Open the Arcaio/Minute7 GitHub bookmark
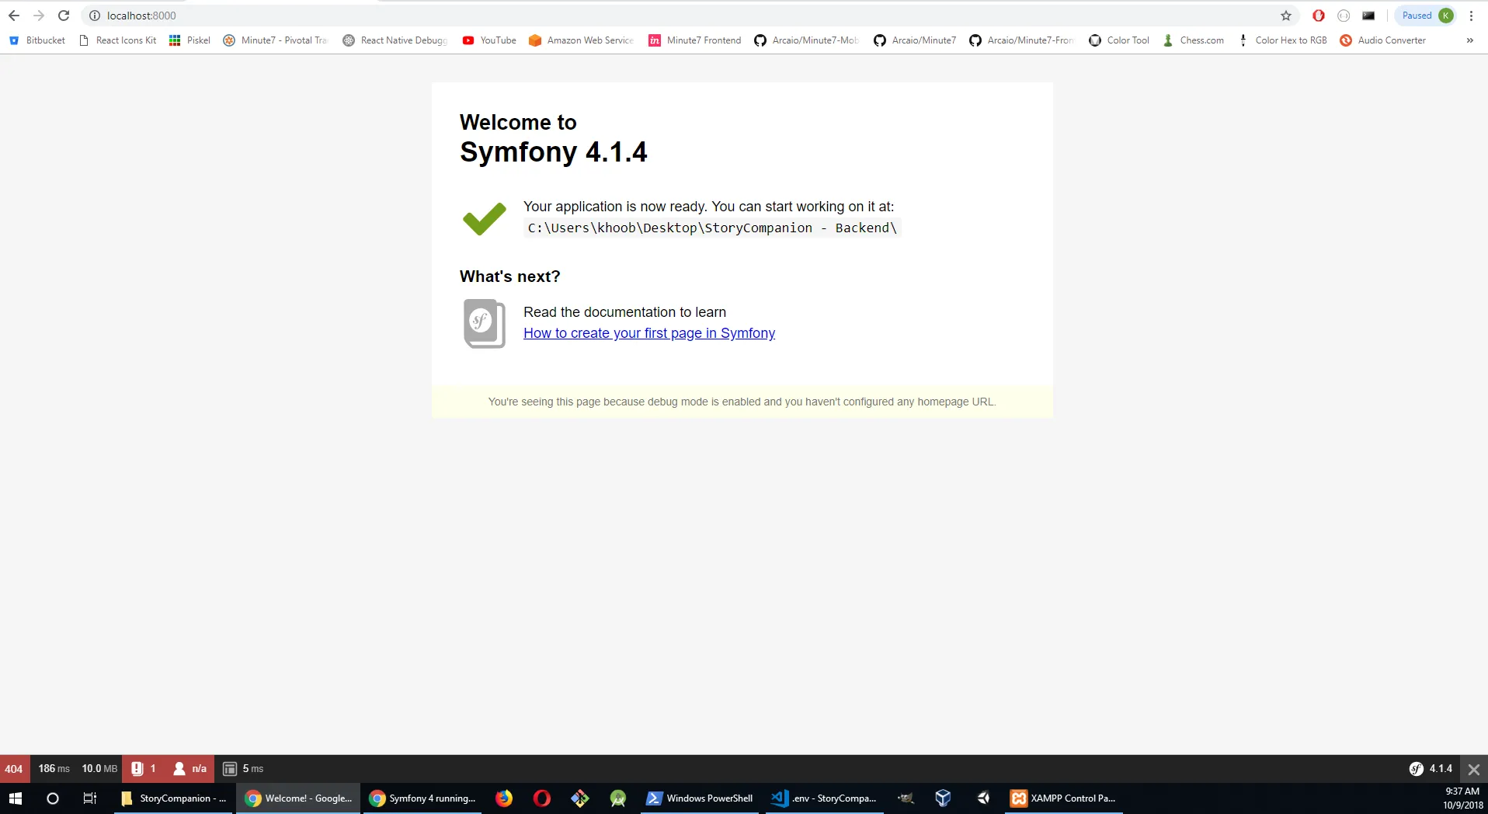Viewport: 1488px width, 814px height. (915, 40)
